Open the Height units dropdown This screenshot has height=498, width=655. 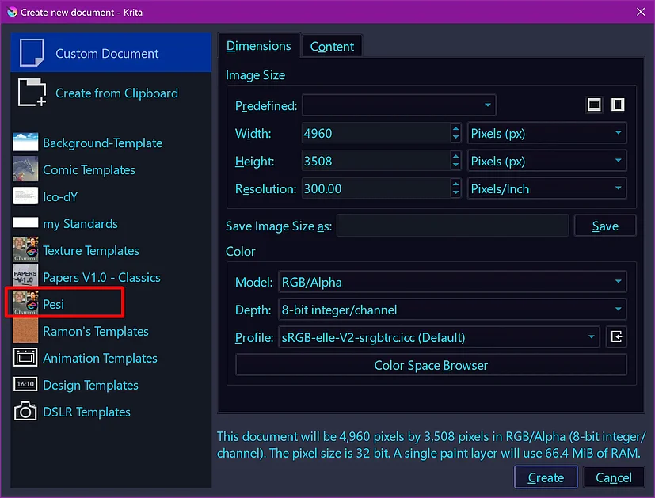click(546, 162)
